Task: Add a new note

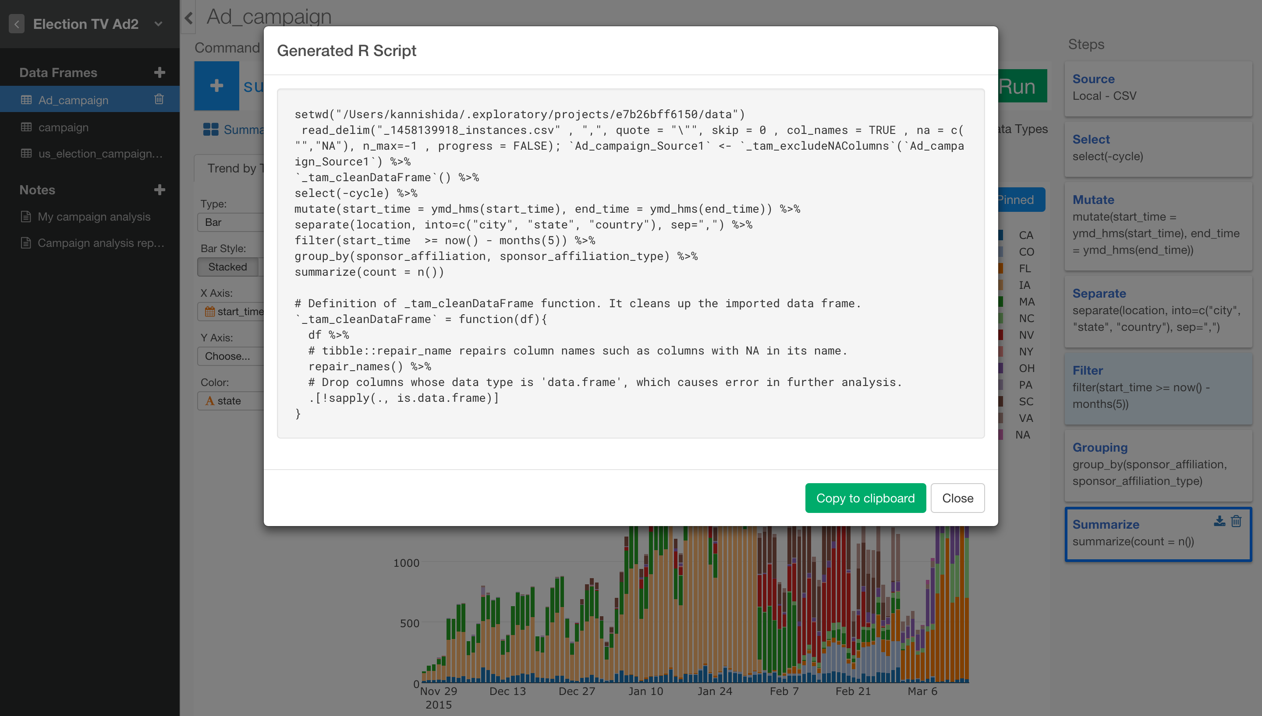Action: click(160, 190)
